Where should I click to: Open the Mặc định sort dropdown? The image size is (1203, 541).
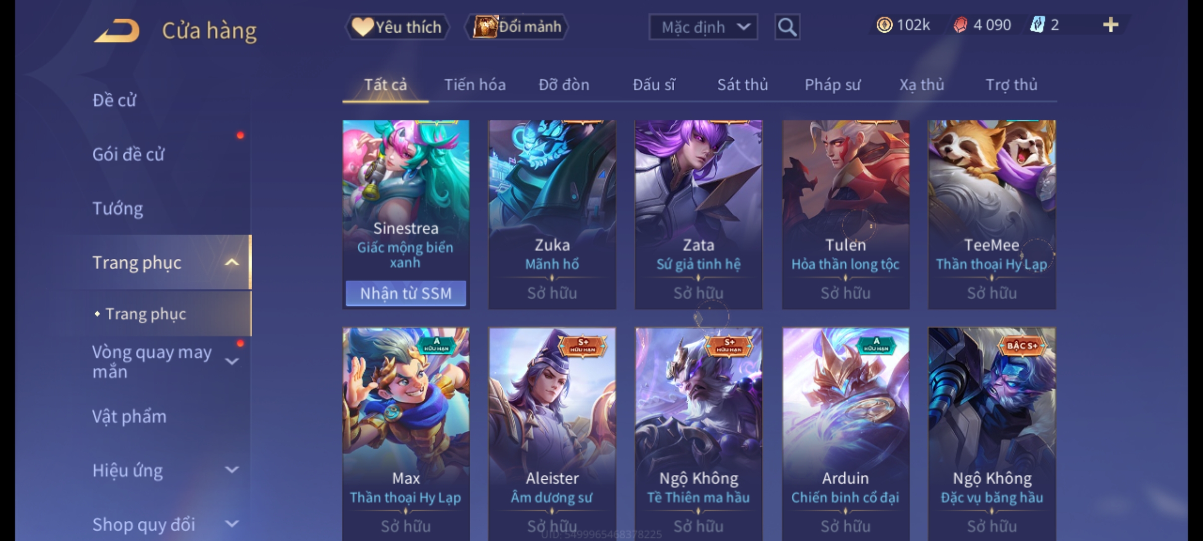coord(703,27)
